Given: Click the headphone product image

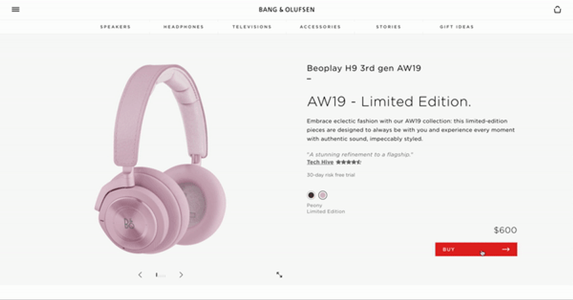Looking at the screenshot, I should [160, 159].
